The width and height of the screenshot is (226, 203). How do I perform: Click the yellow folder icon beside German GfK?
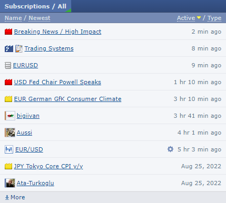8,99
